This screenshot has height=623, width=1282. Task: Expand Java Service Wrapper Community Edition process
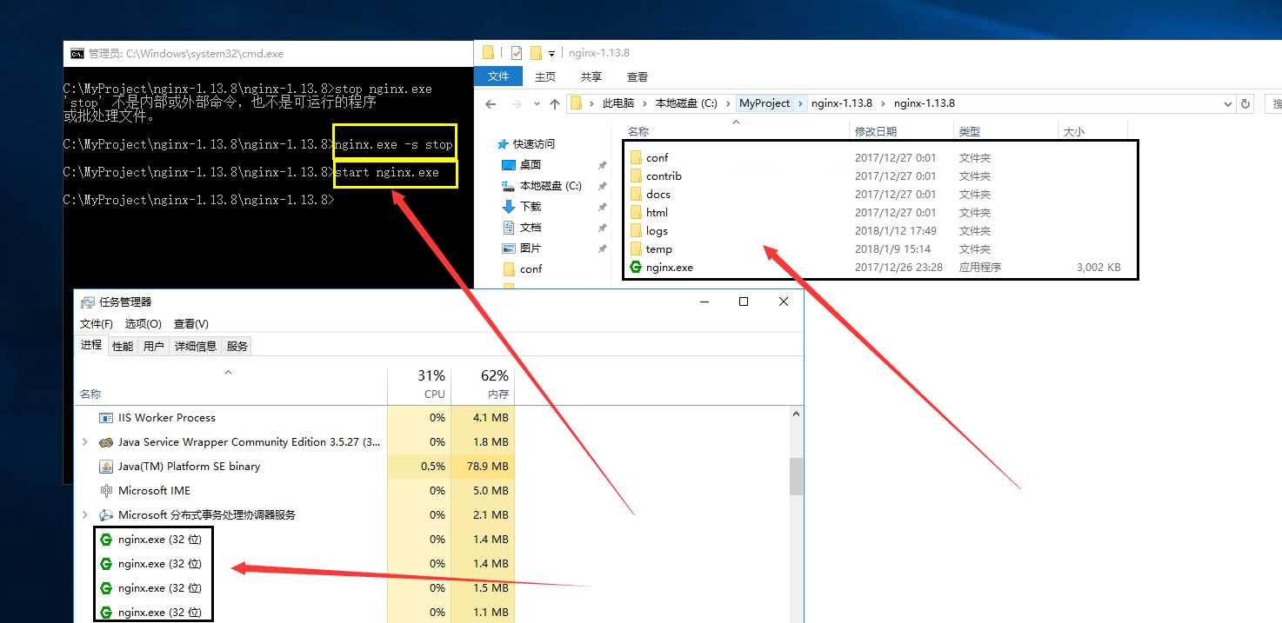pyautogui.click(x=84, y=442)
